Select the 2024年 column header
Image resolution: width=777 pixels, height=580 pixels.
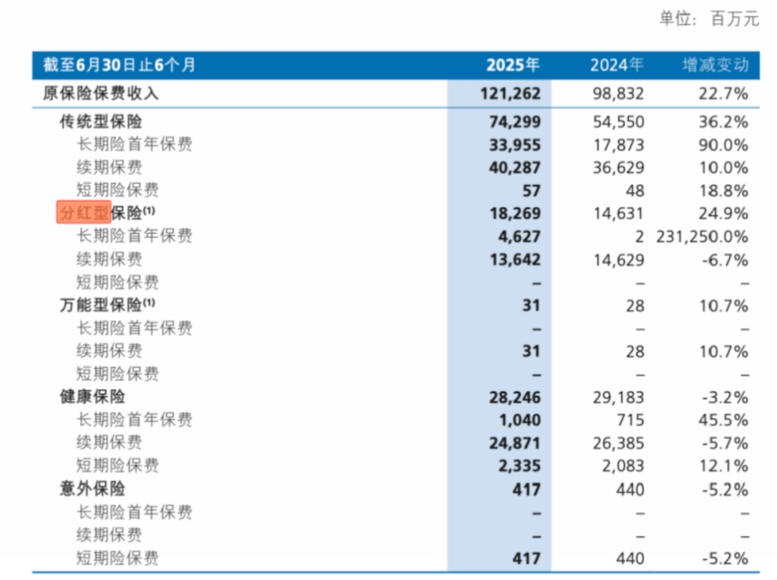[617, 65]
